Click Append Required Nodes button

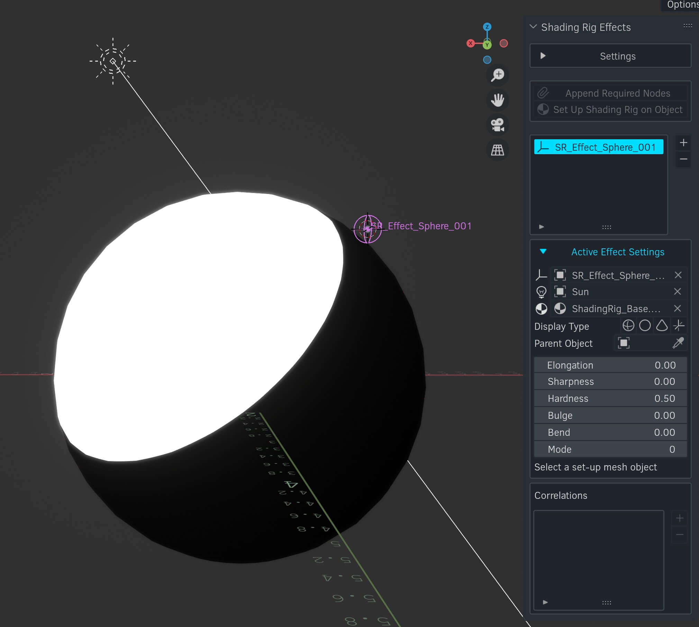click(610, 93)
